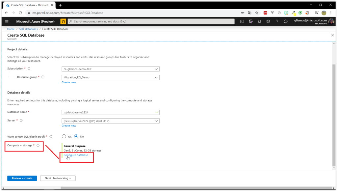Open the Subscription dropdown

pos(111,69)
